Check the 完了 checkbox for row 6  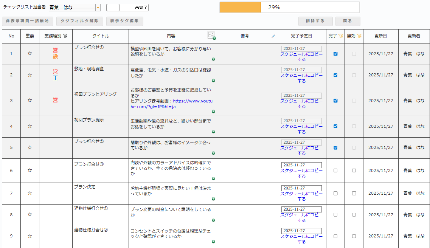335,170
